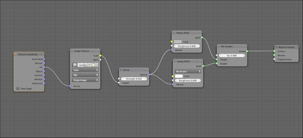
Task: Select the Glossy BSDF node by its title
Action: coord(183,61)
